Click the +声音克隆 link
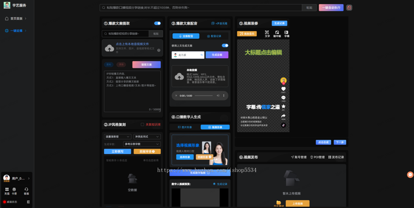The height and width of the screenshot is (208, 414). 219,23
